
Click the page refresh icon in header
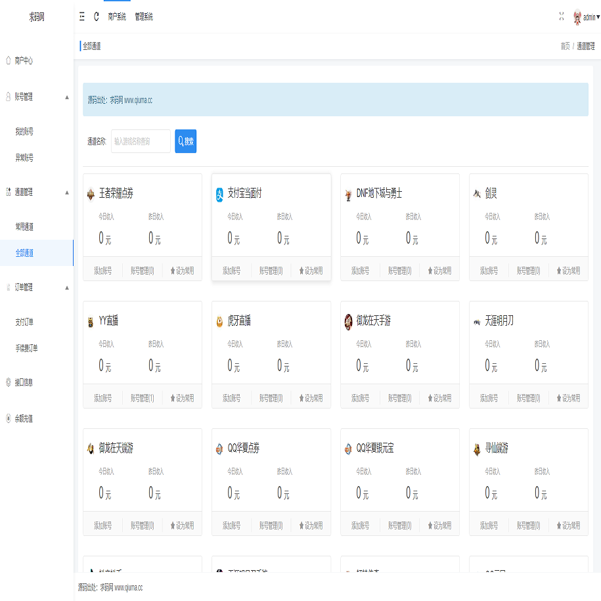[97, 17]
